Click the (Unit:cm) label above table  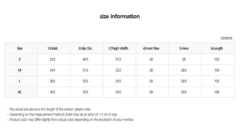[226, 38]
